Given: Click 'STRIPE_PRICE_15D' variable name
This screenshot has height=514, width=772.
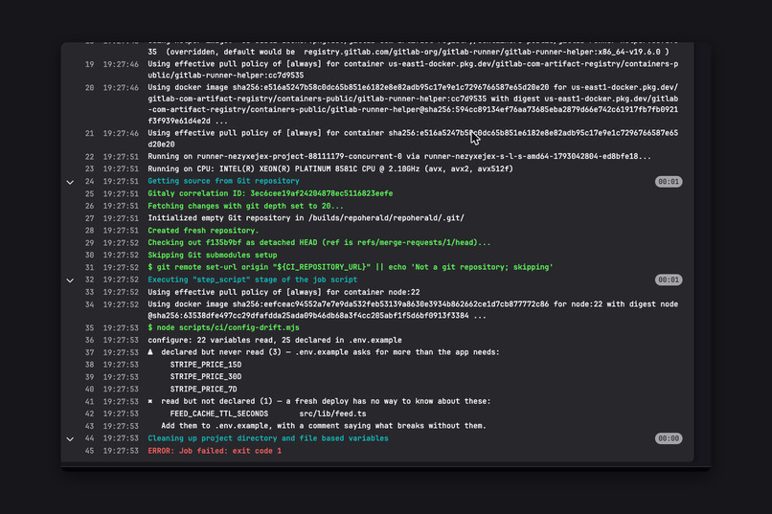Looking at the screenshot, I should point(206,365).
